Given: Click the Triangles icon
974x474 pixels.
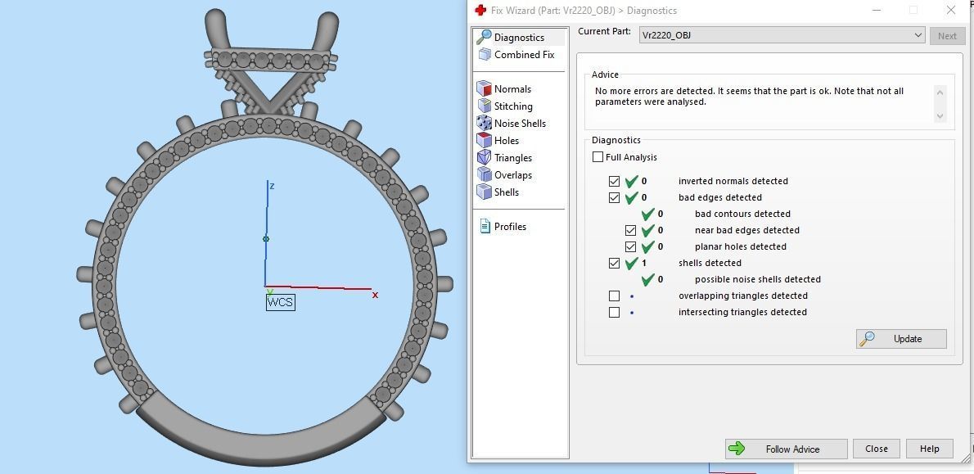Looking at the screenshot, I should pyautogui.click(x=484, y=158).
